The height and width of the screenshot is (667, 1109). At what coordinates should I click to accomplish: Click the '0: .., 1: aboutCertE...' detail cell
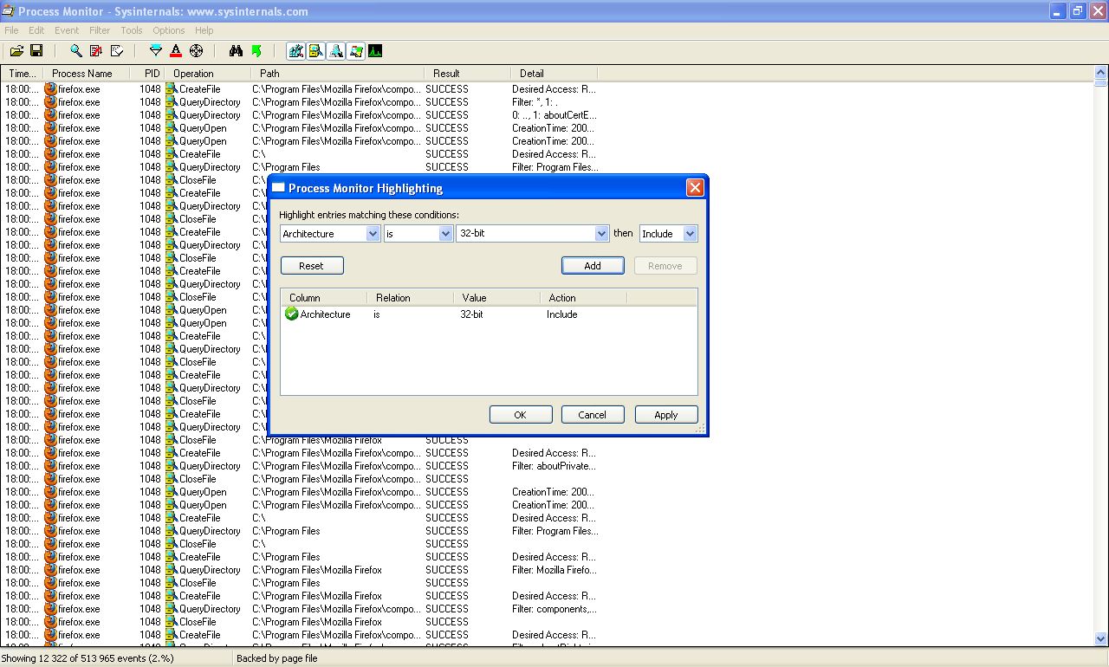554,115
